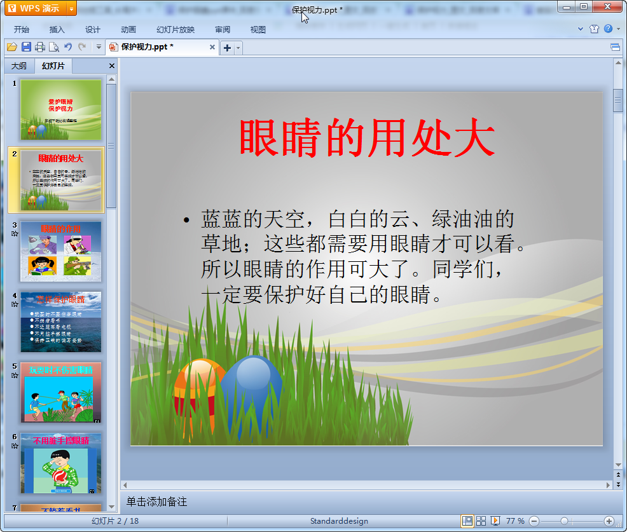Zoom in with the plus button
Image resolution: width=627 pixels, height=532 pixels.
click(609, 521)
